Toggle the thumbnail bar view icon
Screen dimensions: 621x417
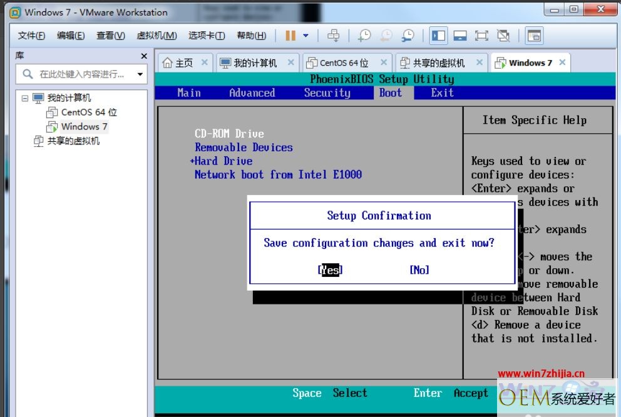(x=460, y=36)
